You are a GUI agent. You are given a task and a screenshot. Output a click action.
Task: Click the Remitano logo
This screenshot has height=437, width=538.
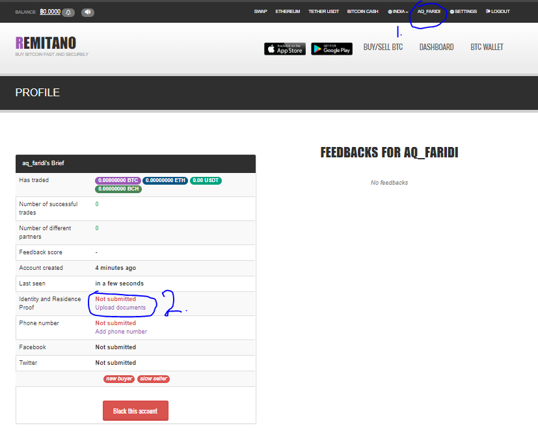(x=46, y=43)
